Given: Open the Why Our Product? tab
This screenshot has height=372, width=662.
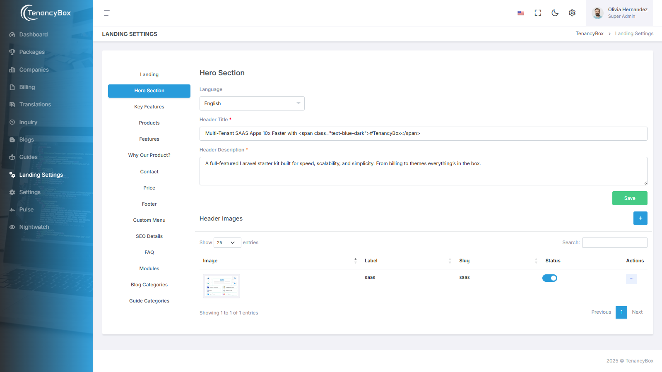Looking at the screenshot, I should [x=149, y=156].
